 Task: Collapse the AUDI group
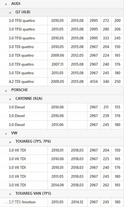pos(6,4)
